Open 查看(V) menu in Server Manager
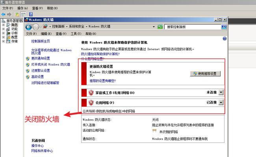The width and height of the screenshot is (256, 157). click(x=37, y=8)
